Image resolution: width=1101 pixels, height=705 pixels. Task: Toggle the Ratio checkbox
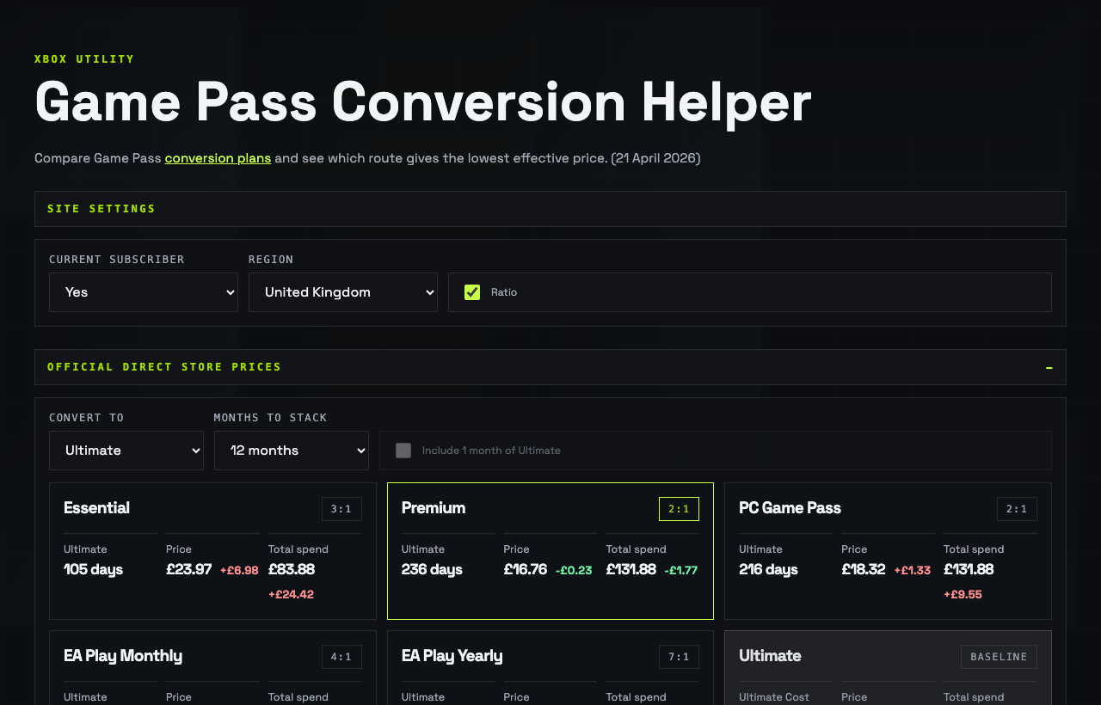[x=472, y=292]
